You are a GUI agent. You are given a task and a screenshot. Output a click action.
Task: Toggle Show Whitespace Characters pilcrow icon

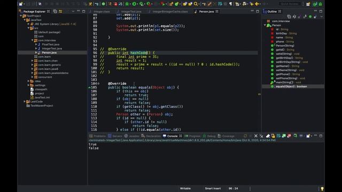(x=230, y=4)
